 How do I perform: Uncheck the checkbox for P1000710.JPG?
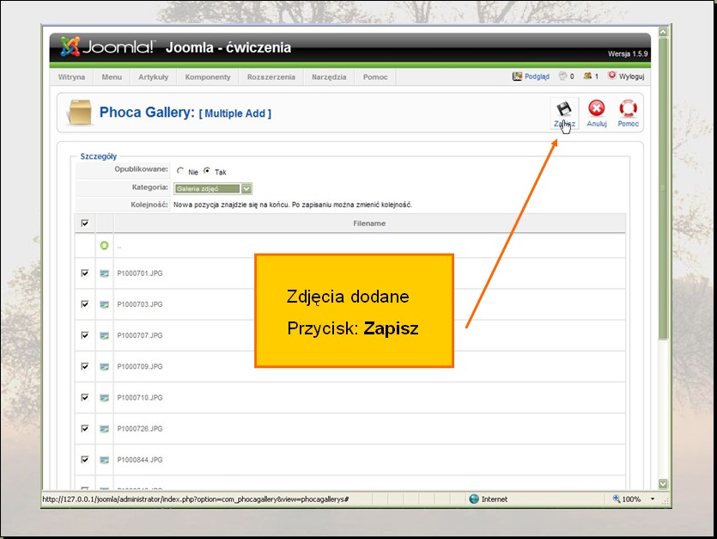(84, 397)
